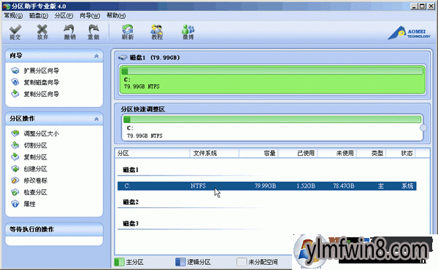
Task: Open the 向导(W) menu
Action: [x=90, y=15]
